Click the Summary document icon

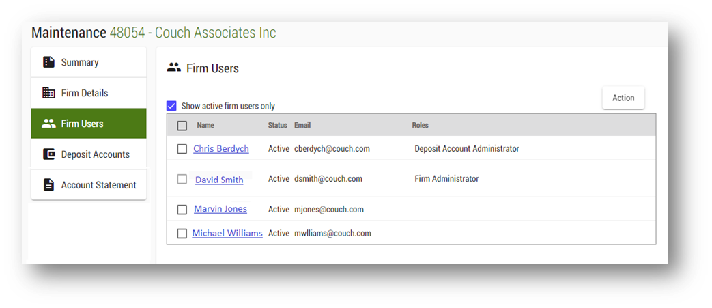[48, 62]
